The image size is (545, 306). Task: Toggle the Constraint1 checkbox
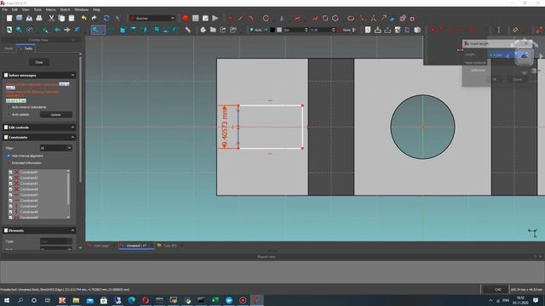[x=10, y=172]
